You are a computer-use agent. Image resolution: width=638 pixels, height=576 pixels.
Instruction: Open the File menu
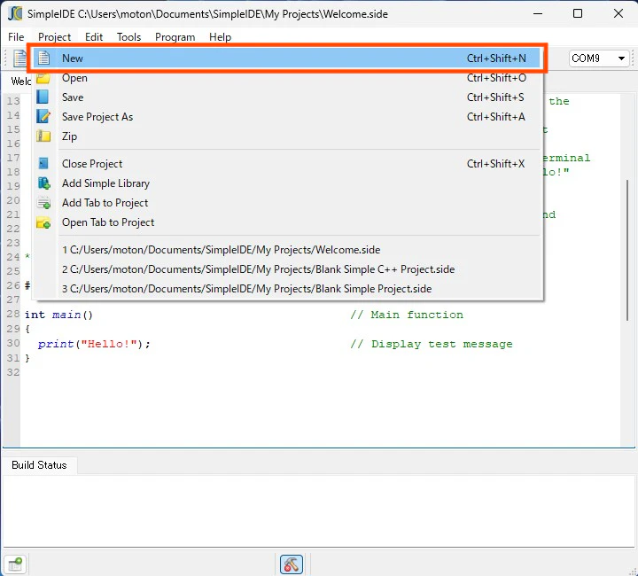(x=16, y=37)
